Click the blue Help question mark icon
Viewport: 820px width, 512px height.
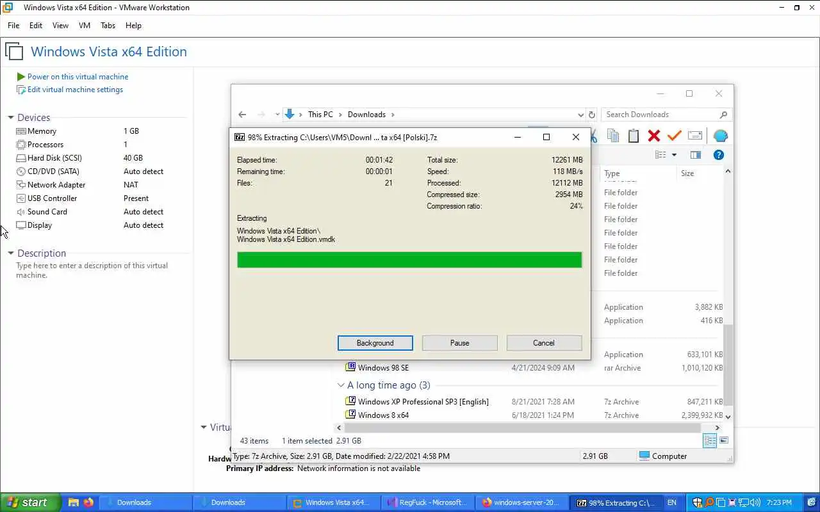(x=719, y=155)
